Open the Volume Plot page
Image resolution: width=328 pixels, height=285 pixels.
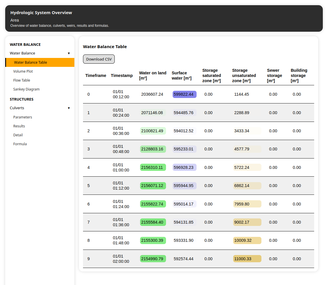pyautogui.click(x=23, y=71)
